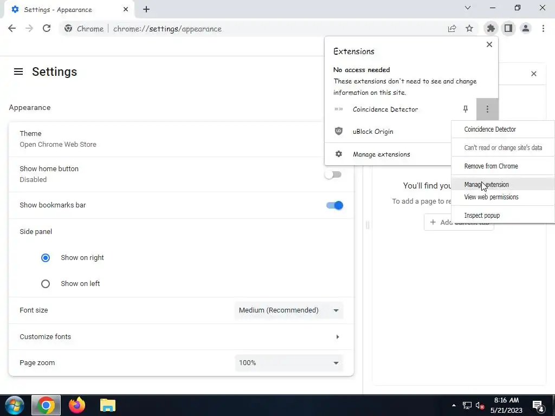The height and width of the screenshot is (416, 555).
Task: Click Coincidence Detector's three-dot more actions
Action: coord(487,109)
